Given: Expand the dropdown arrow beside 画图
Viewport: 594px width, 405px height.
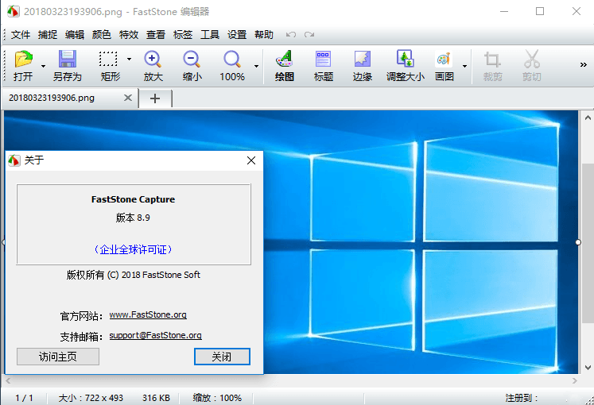Looking at the screenshot, I should pos(465,66).
